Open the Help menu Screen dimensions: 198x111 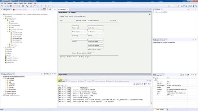[x=35, y=3]
